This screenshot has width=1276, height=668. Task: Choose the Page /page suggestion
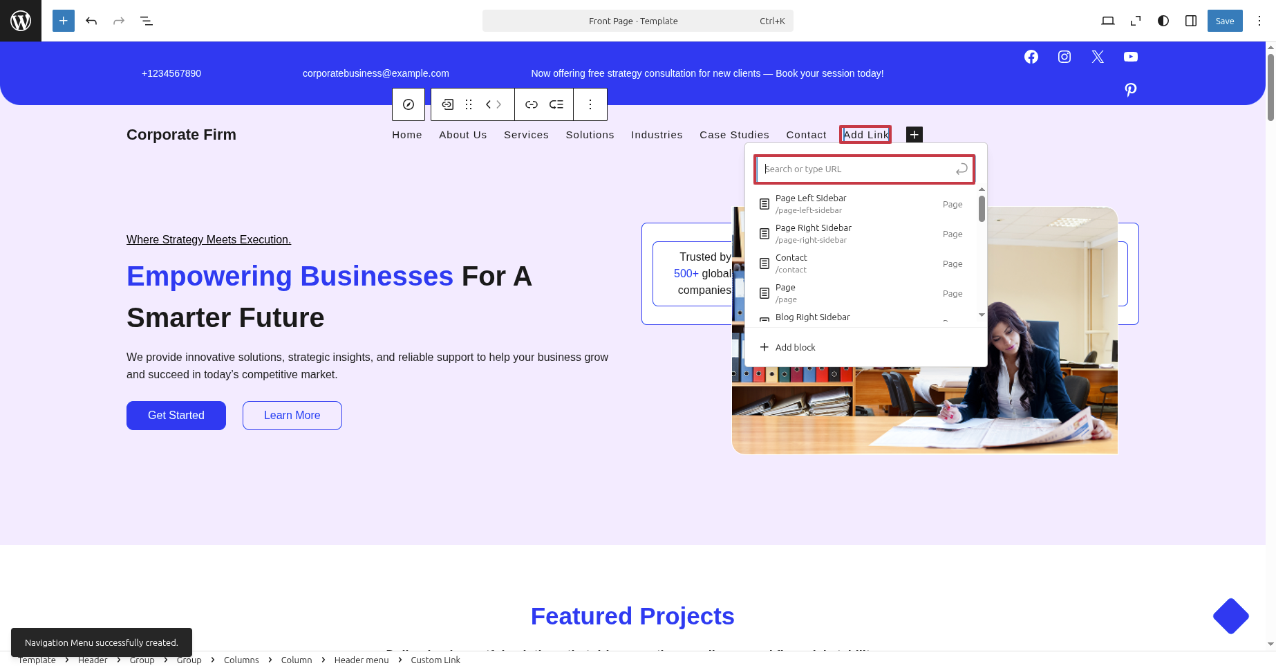click(x=861, y=293)
